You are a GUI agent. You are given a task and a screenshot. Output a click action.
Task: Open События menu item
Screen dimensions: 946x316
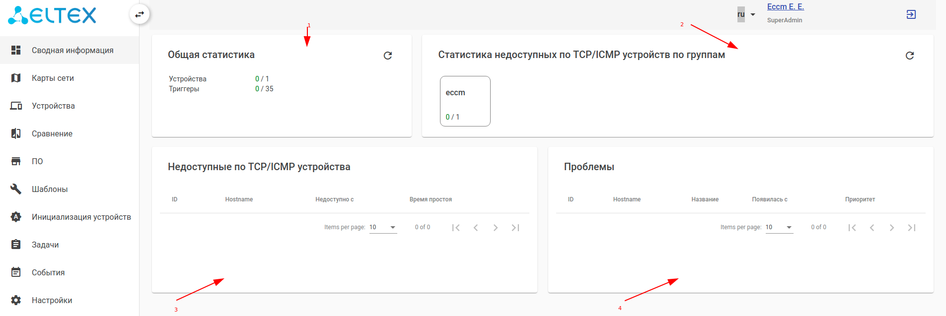coord(70,272)
